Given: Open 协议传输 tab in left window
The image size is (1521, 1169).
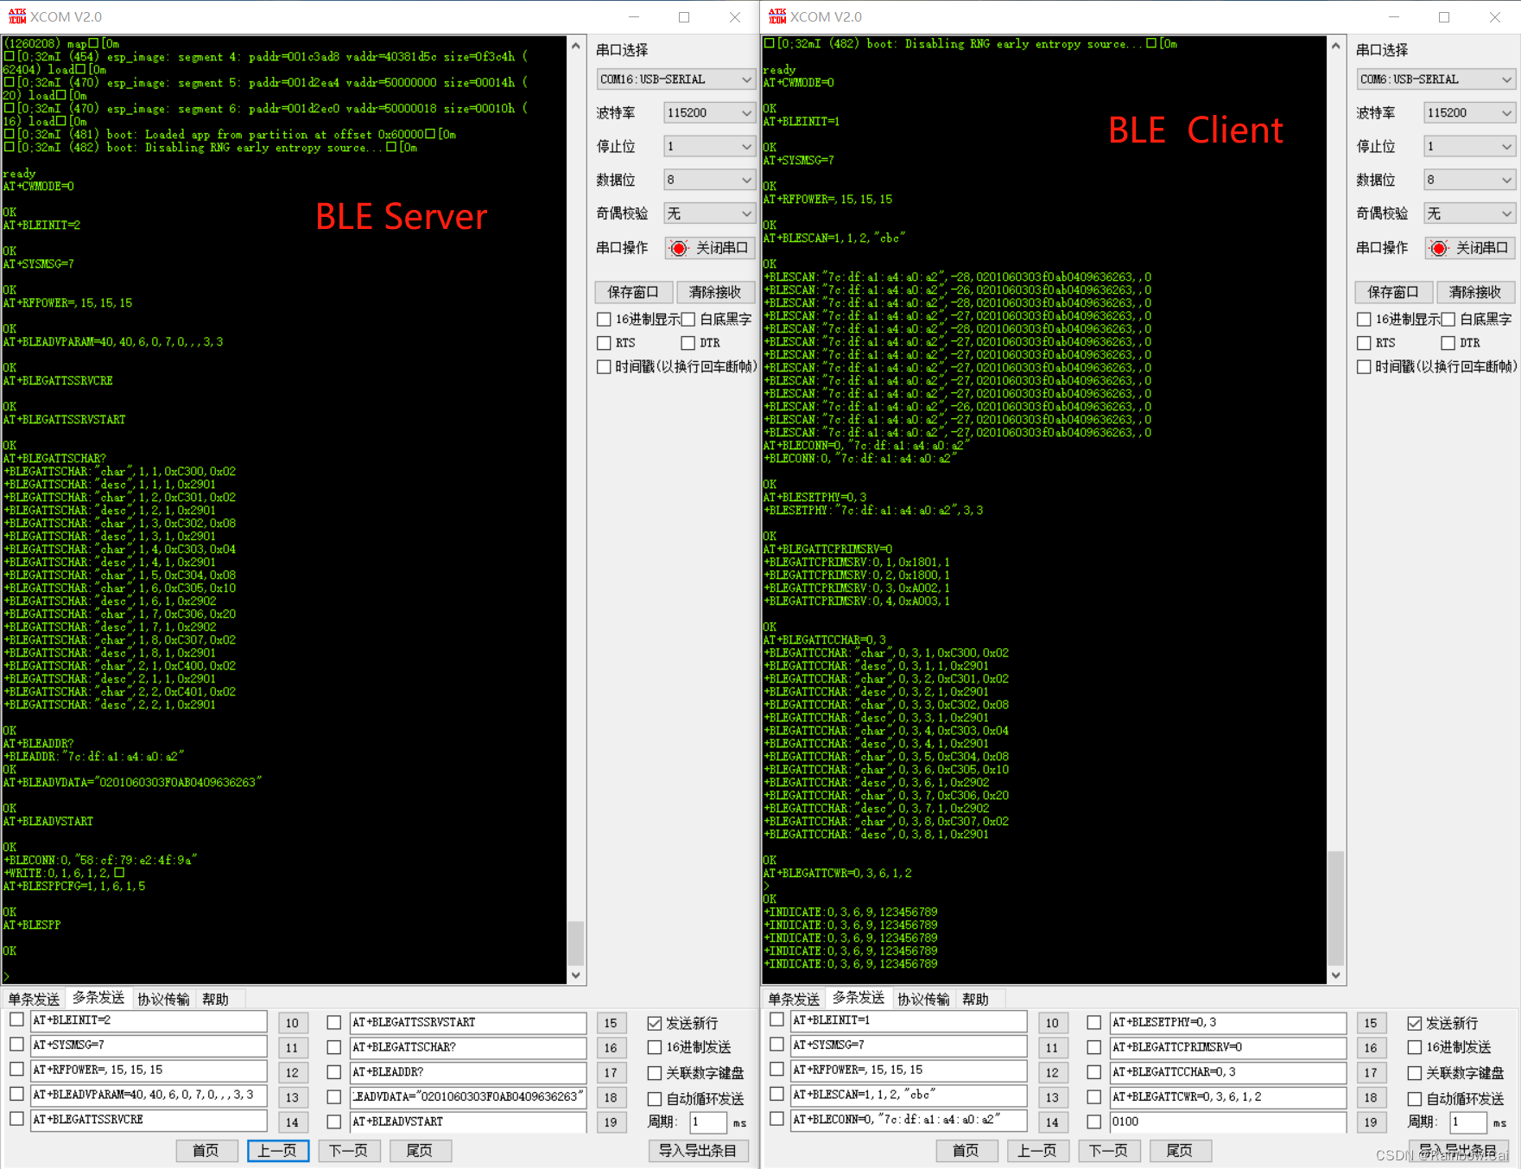Looking at the screenshot, I should [x=163, y=1000].
